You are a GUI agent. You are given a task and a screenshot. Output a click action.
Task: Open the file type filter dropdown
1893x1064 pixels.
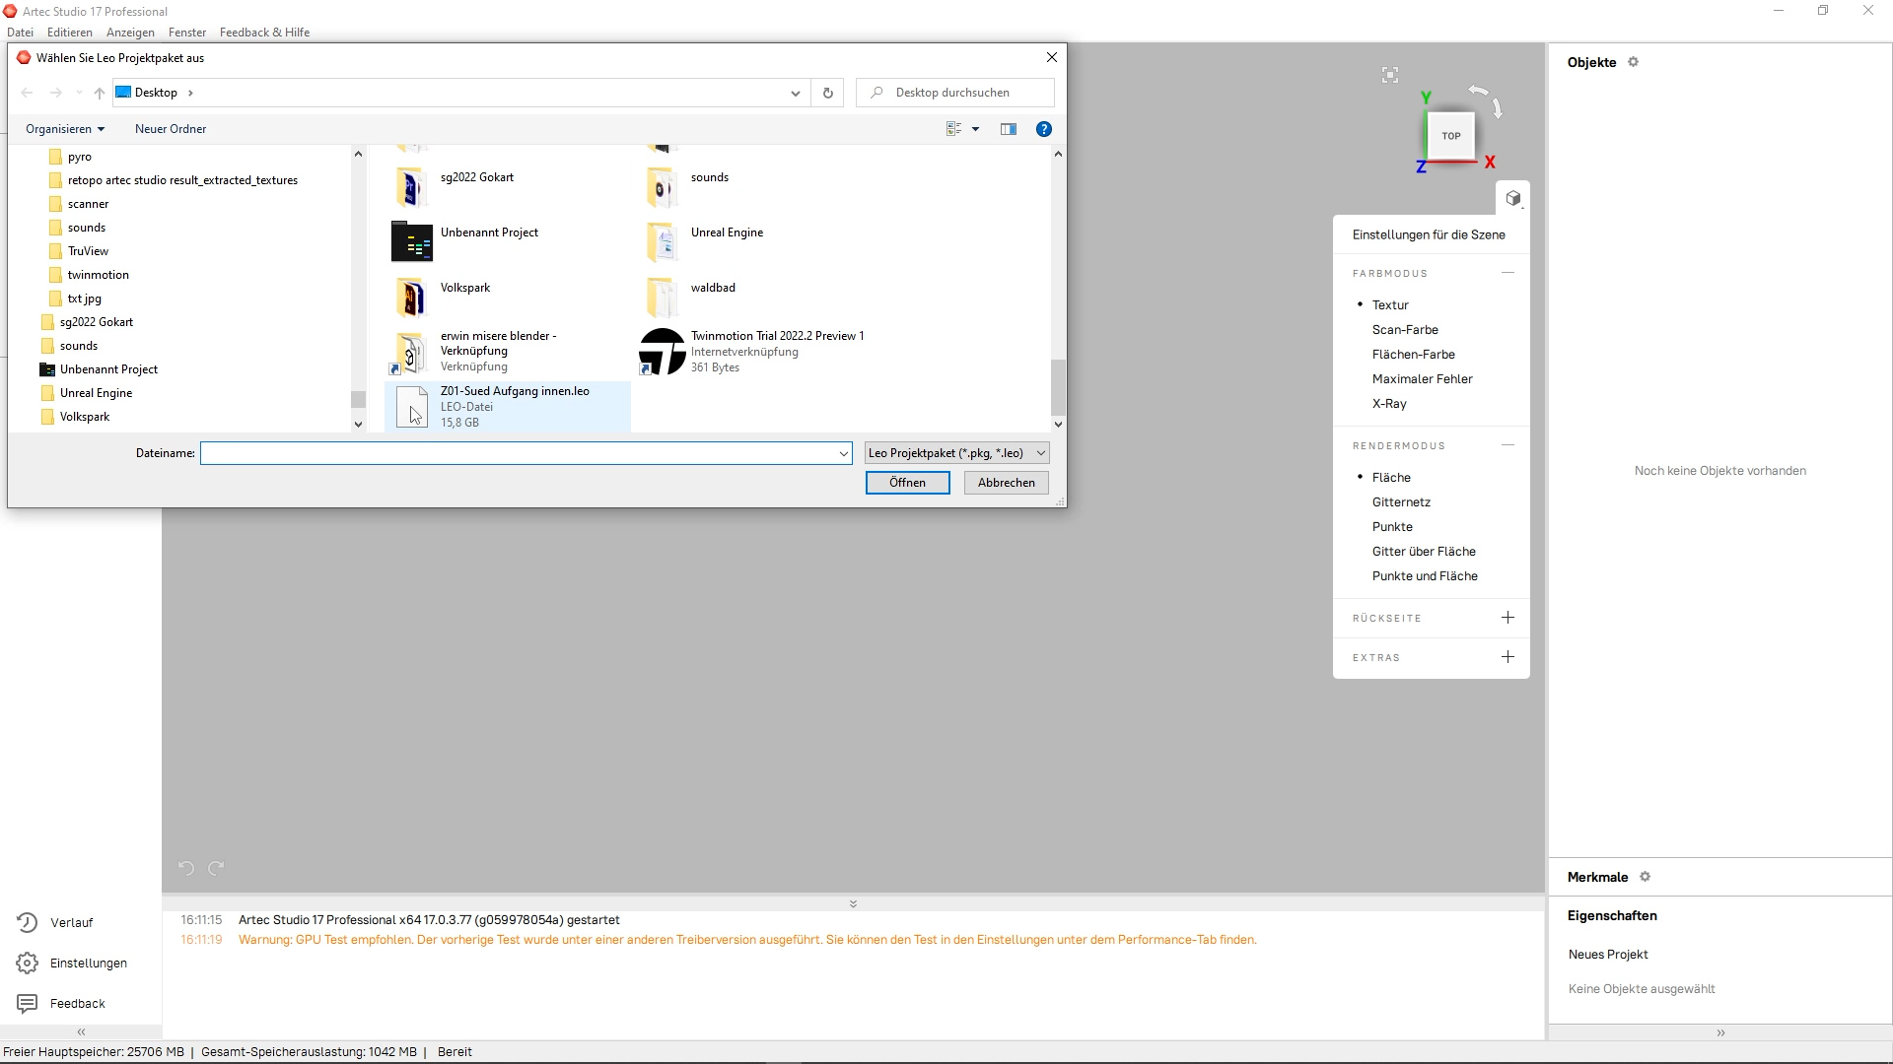point(956,453)
